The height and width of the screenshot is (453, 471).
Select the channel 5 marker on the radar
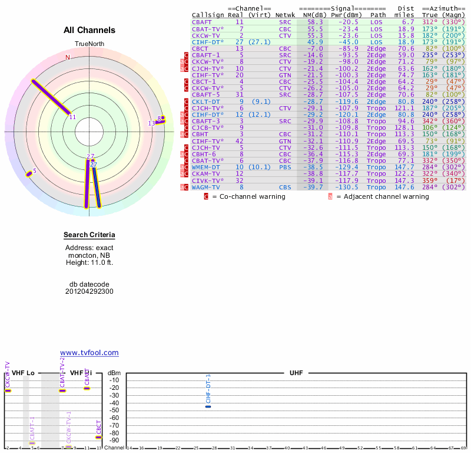[28, 173]
